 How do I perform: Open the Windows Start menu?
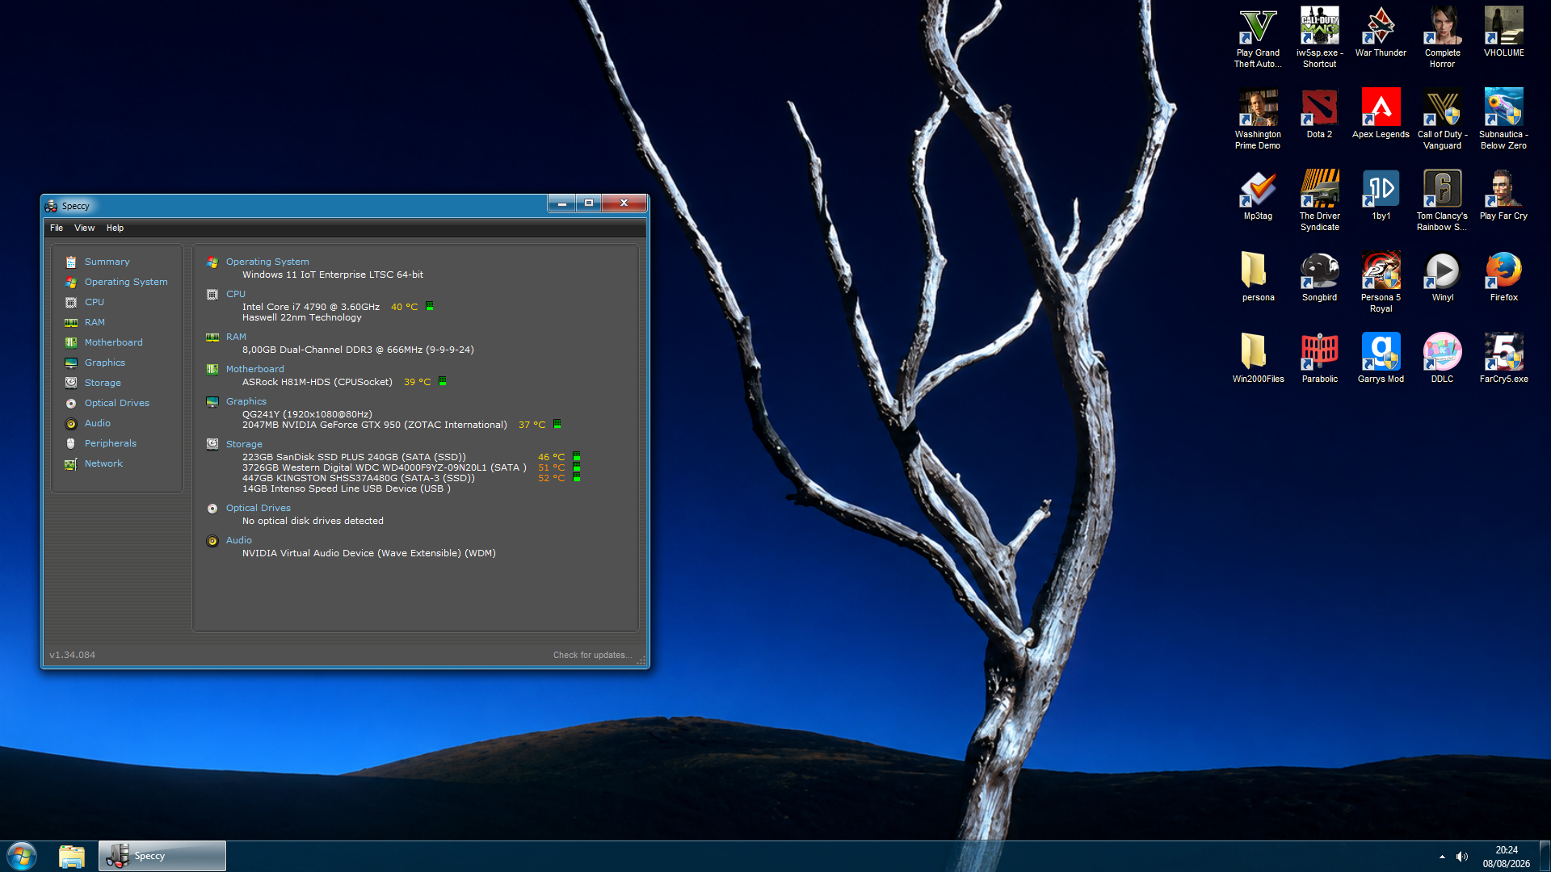tap(22, 856)
